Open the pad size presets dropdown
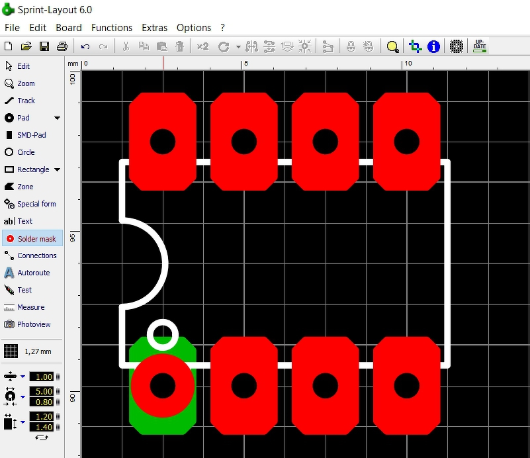The width and height of the screenshot is (530, 458). (22, 396)
